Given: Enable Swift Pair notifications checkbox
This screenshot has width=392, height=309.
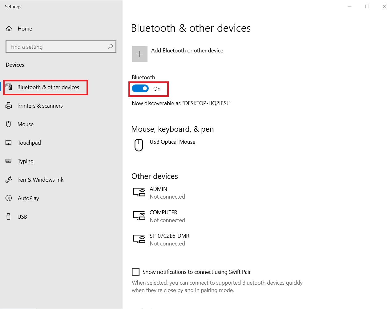Looking at the screenshot, I should coord(135,272).
